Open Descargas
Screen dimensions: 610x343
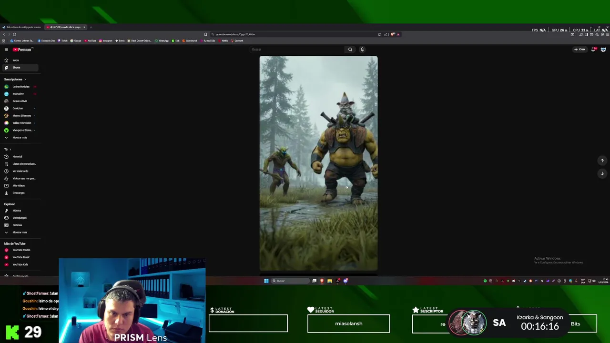tap(20, 193)
